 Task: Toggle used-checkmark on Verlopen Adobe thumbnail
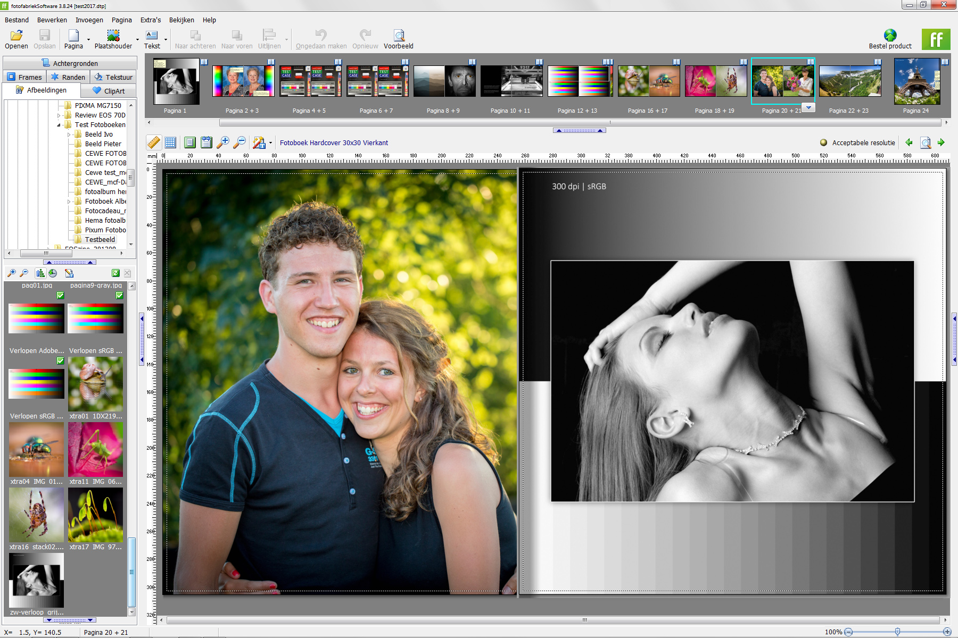60,296
